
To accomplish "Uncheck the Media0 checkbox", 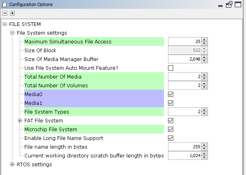I will pos(171,94).
